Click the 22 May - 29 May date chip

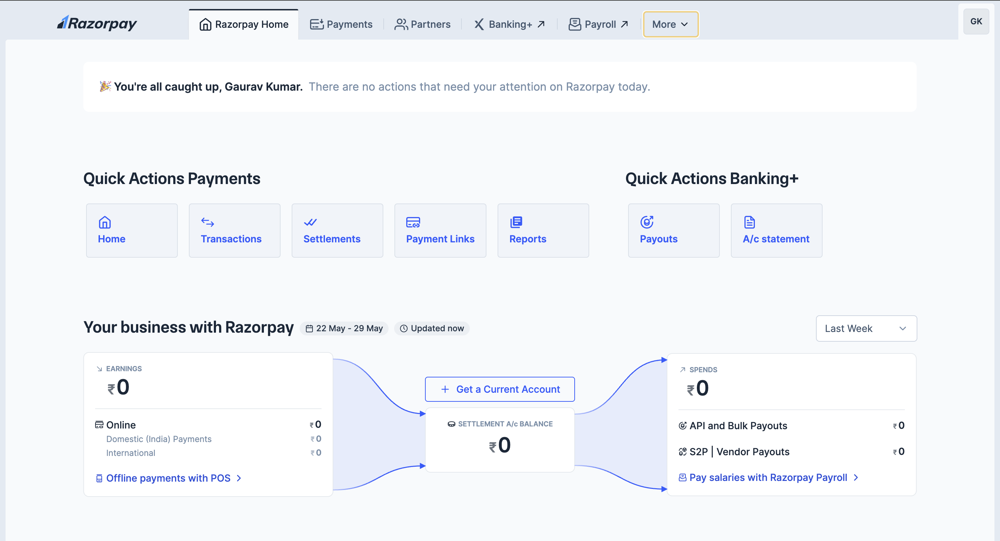(x=344, y=329)
